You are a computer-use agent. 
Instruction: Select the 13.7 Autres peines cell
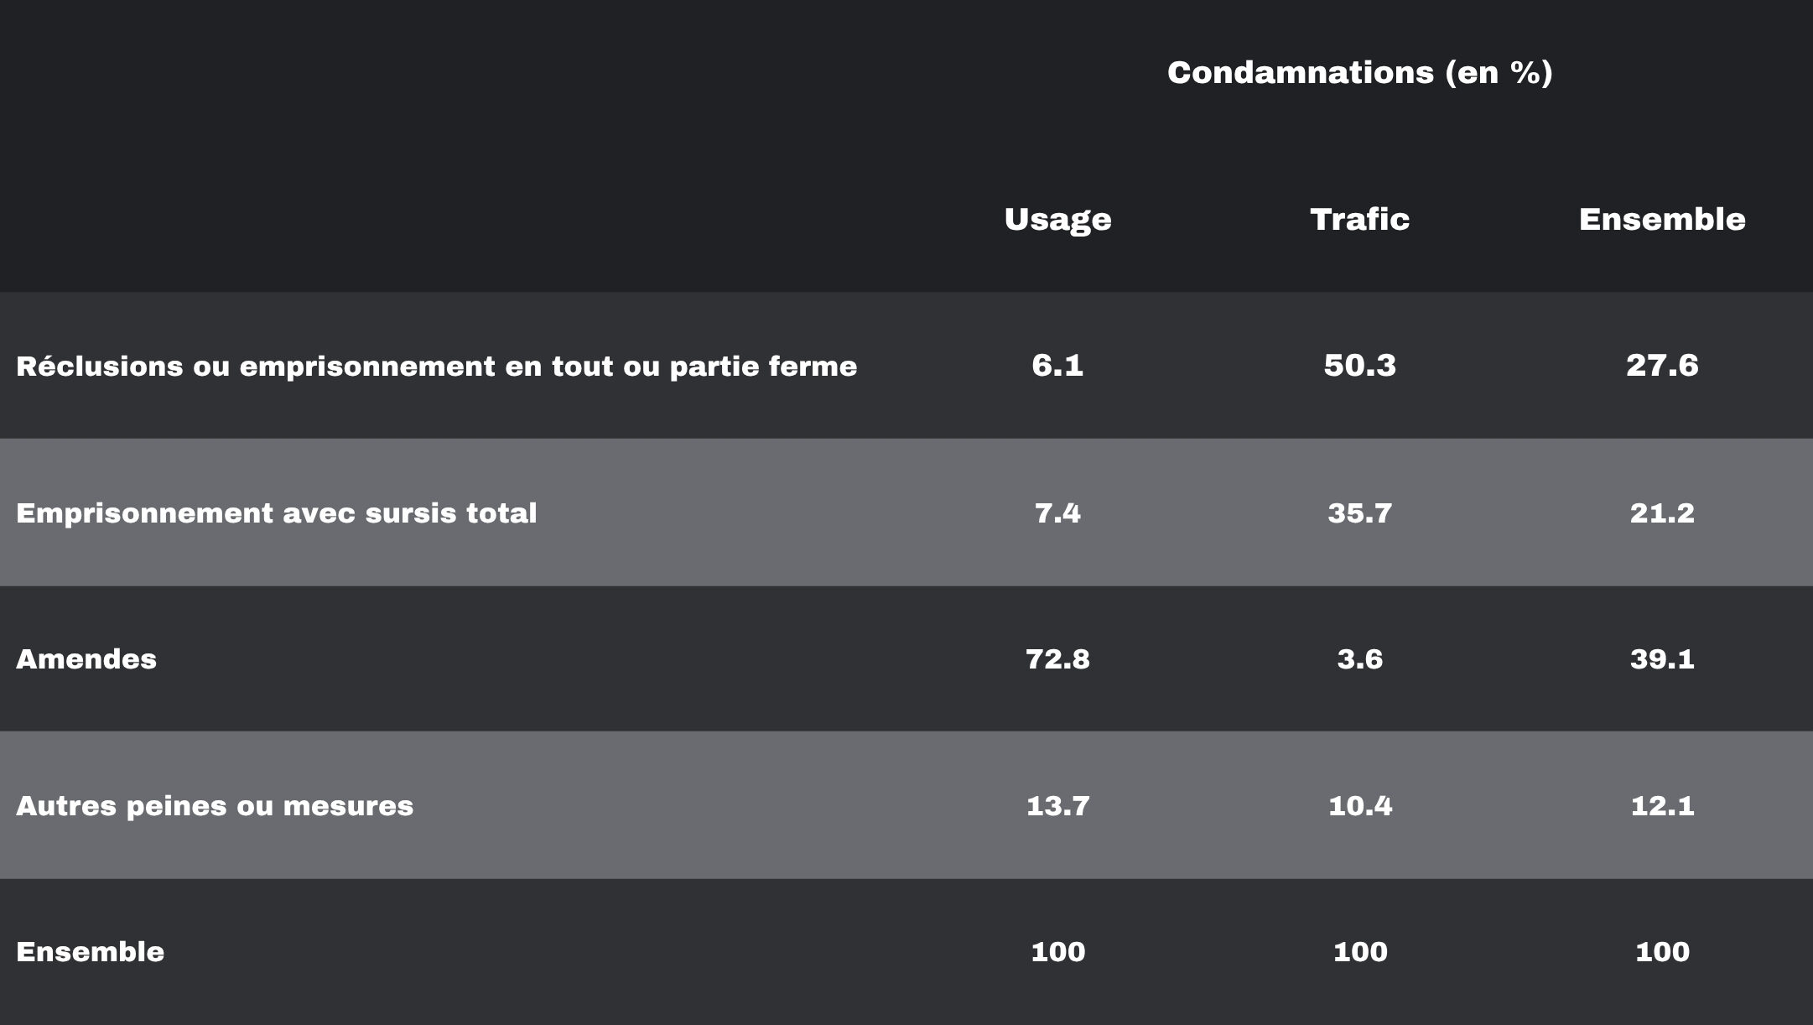pyautogui.click(x=1057, y=806)
